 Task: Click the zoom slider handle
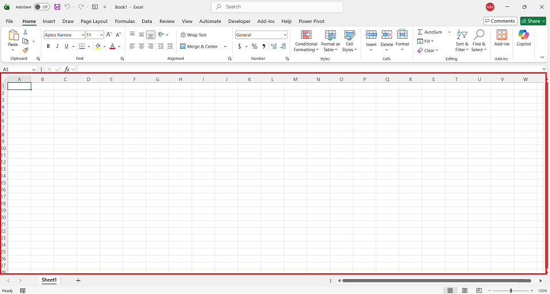511,291
